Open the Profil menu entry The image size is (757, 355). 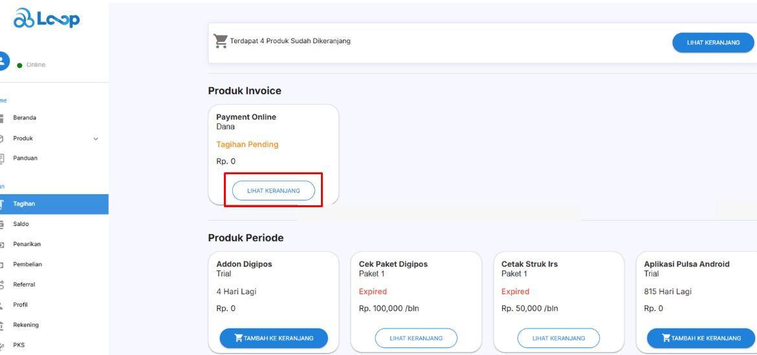[x=20, y=305]
